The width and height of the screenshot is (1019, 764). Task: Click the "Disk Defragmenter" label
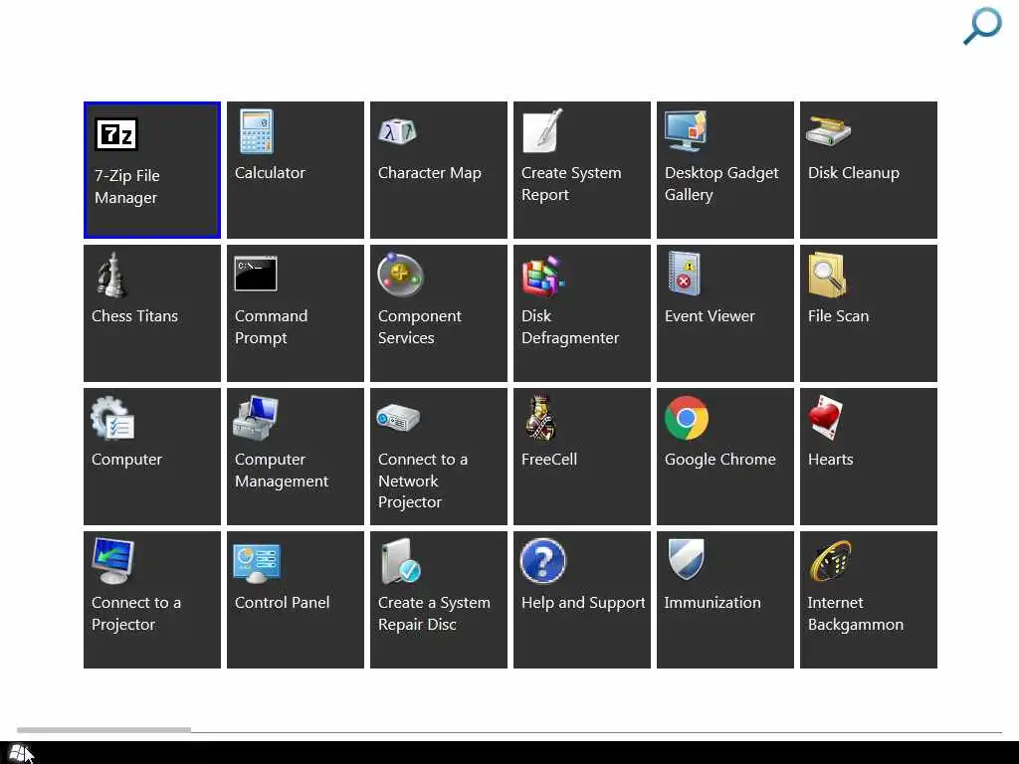pos(570,326)
